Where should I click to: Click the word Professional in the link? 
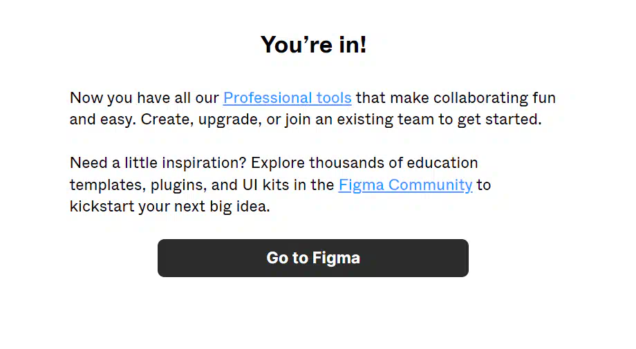pyautogui.click(x=268, y=98)
